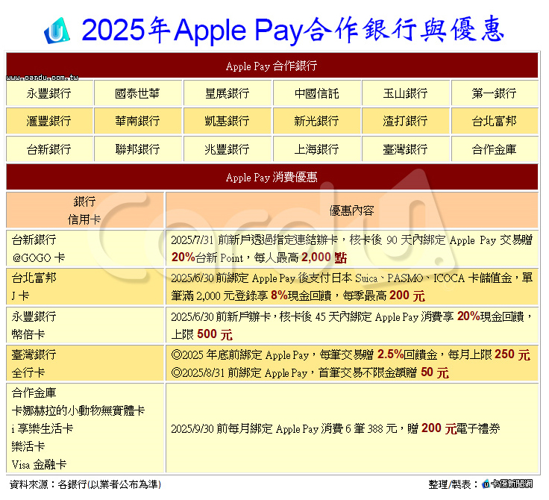Select the 玉山銀行 bank cell
This screenshot has width=549, height=500.
pyautogui.click(x=406, y=93)
